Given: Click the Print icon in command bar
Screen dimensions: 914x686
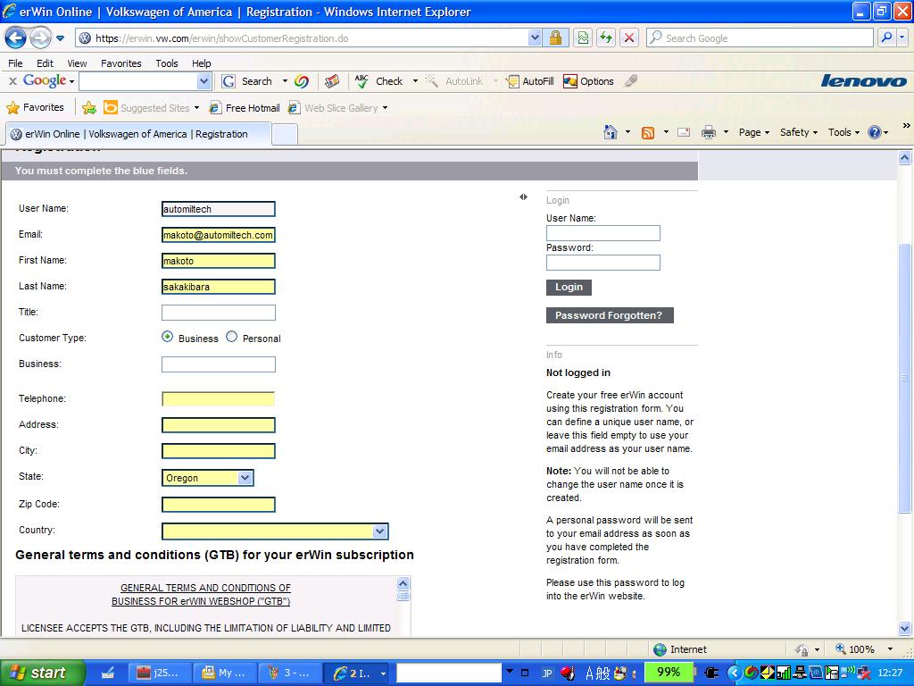Looking at the screenshot, I should tap(708, 132).
